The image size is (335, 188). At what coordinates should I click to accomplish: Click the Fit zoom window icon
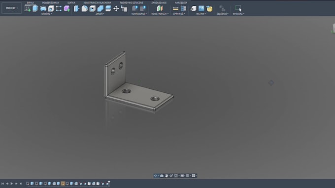click(176, 176)
